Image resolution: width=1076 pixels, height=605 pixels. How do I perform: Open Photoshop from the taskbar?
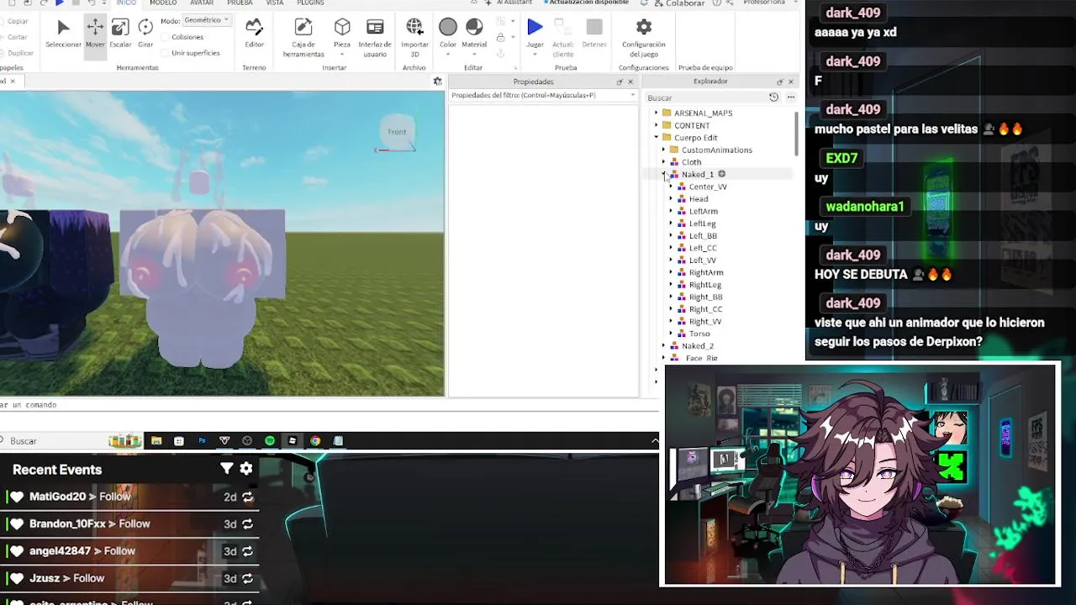point(202,440)
